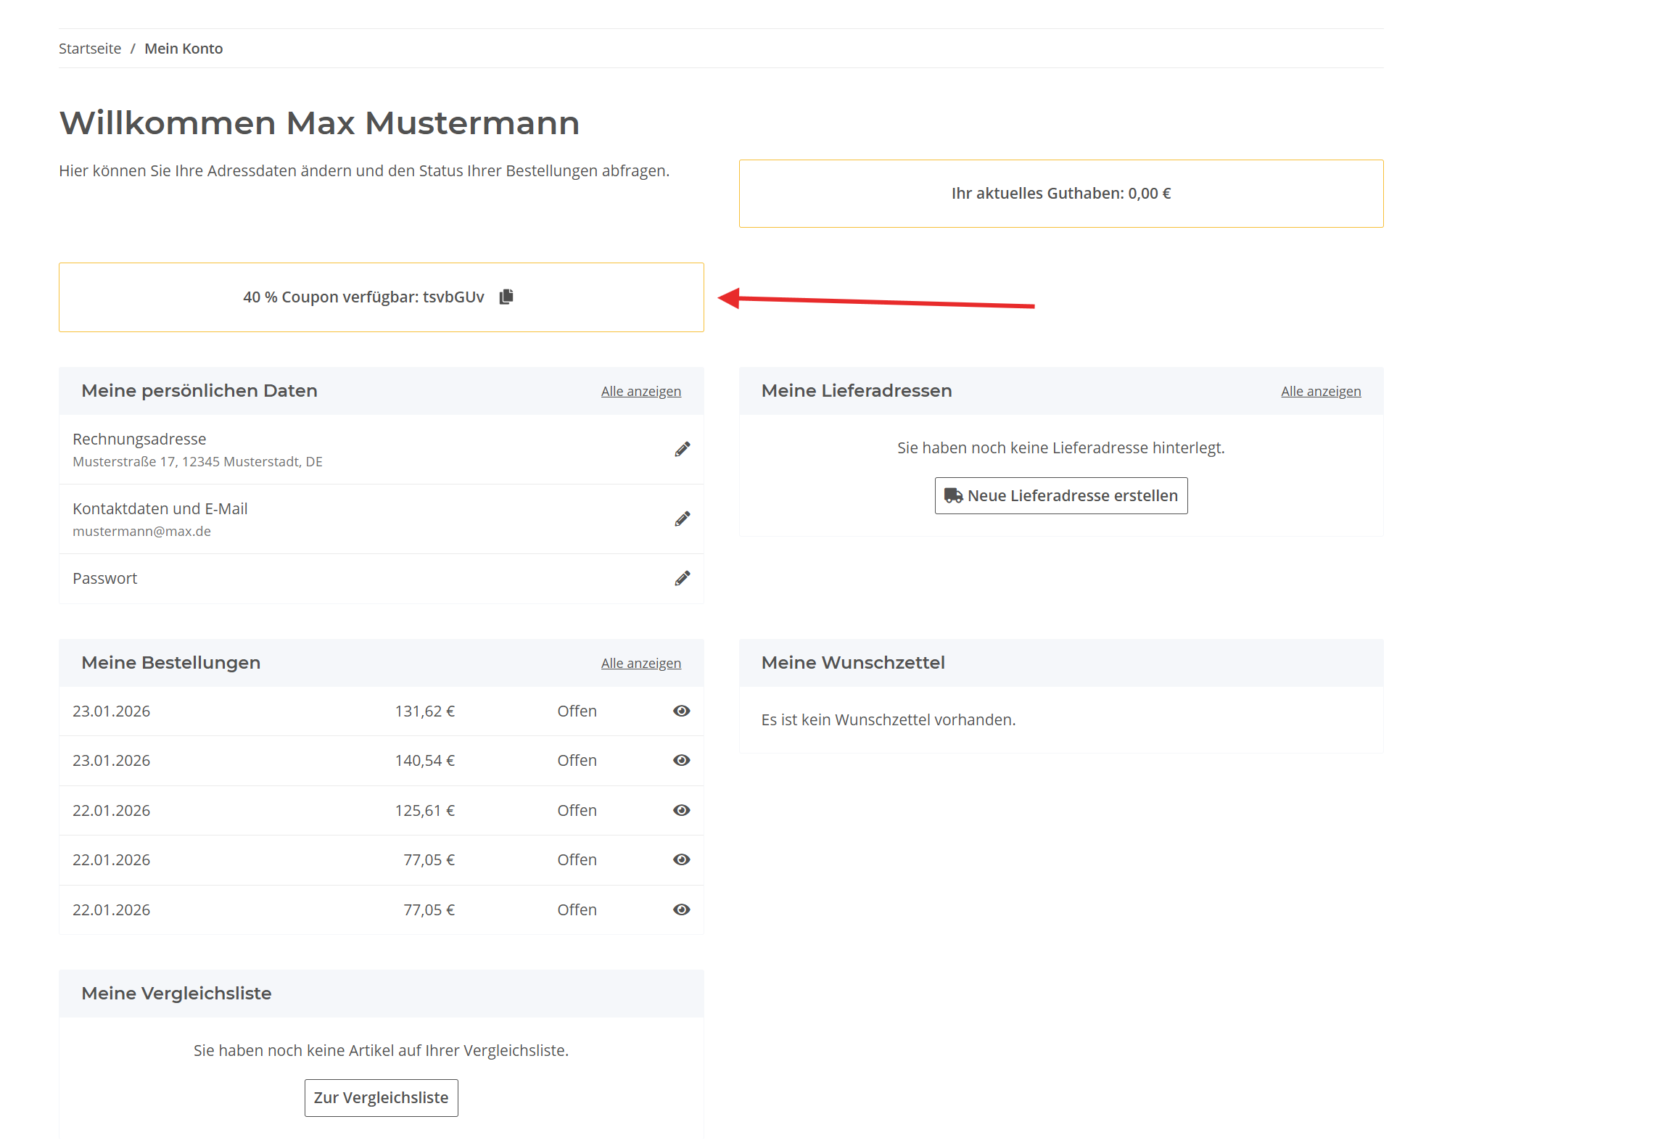The image size is (1661, 1143).
Task: Click the truck icon on new address button
Action: pyautogui.click(x=953, y=496)
